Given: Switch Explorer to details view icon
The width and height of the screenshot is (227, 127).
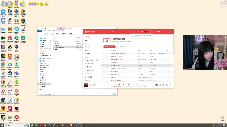Looking at the screenshot, I should tap(114, 94).
